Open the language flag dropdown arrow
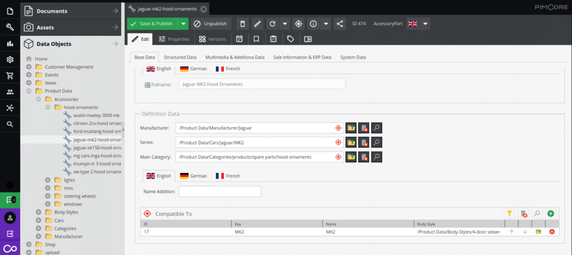This screenshot has width=572, height=255. (x=425, y=23)
